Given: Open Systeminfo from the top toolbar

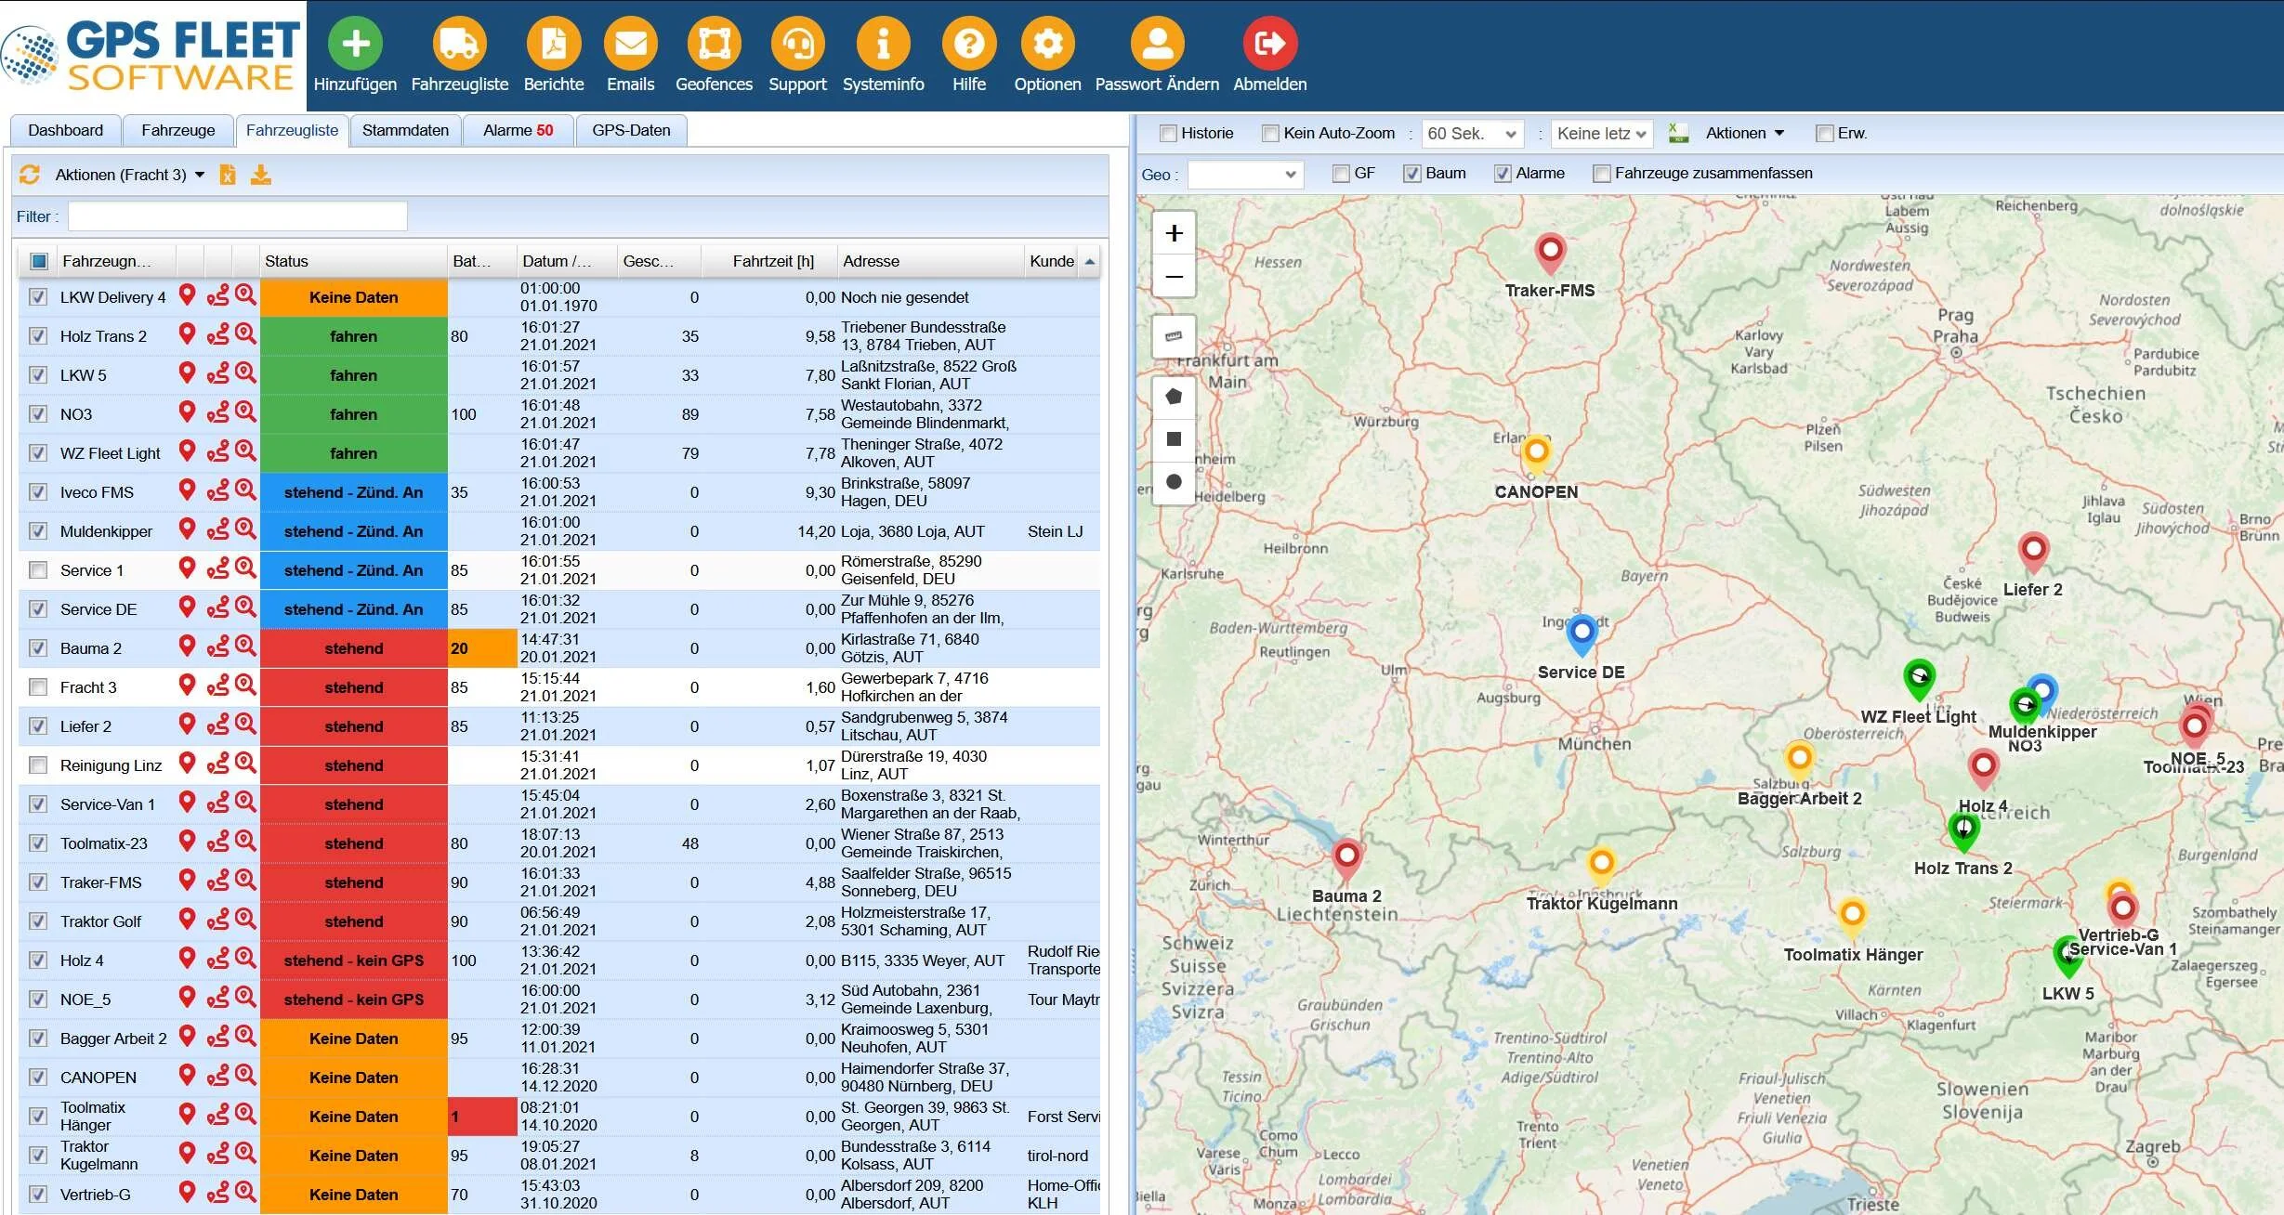Looking at the screenshot, I should (x=883, y=43).
